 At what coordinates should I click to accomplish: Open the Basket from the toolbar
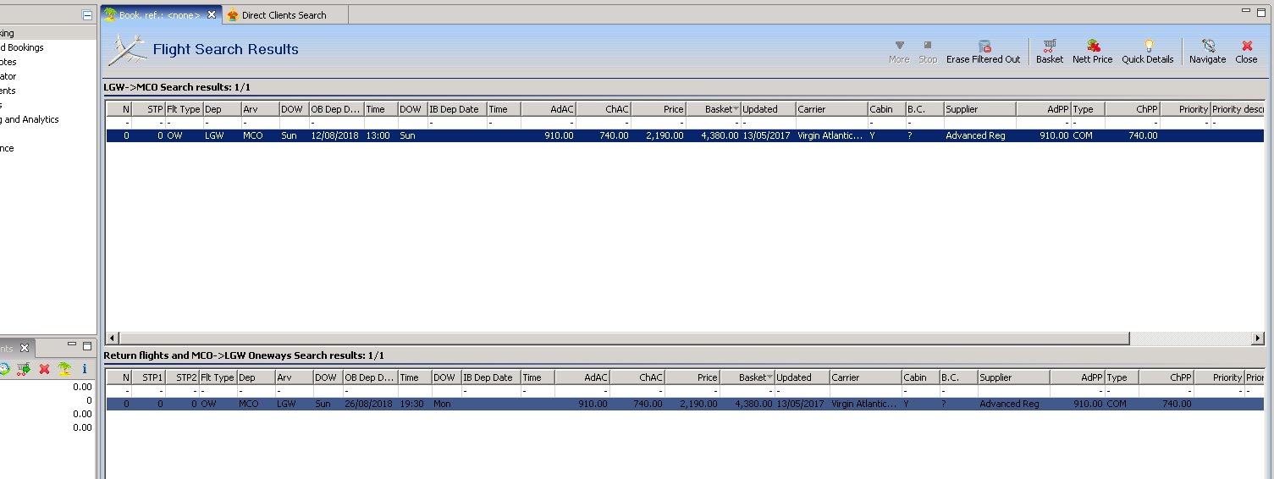tap(1049, 51)
